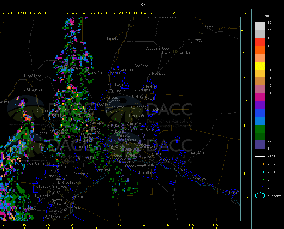Click the 'Clla.El_Cavadito' map label
The image size is (284, 229).
pos(175,53)
